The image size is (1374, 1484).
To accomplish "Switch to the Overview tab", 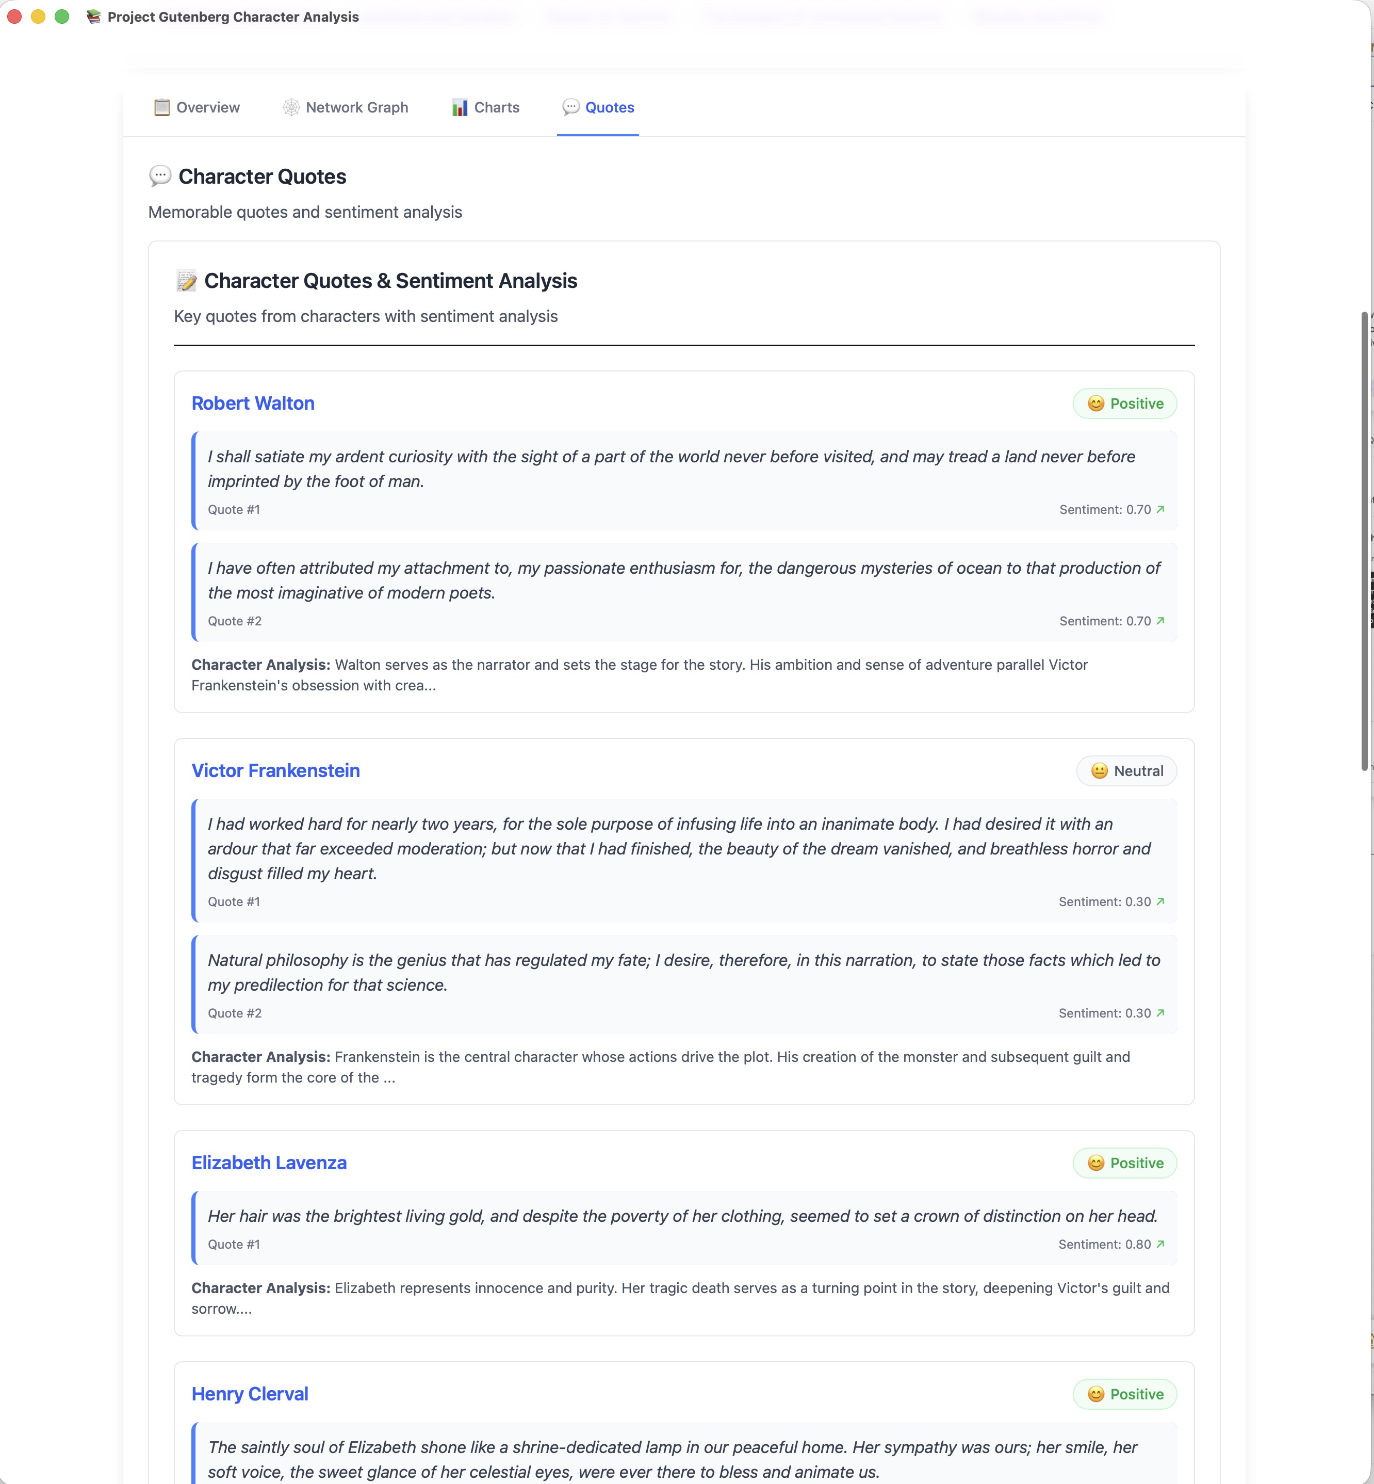I will coord(197,107).
